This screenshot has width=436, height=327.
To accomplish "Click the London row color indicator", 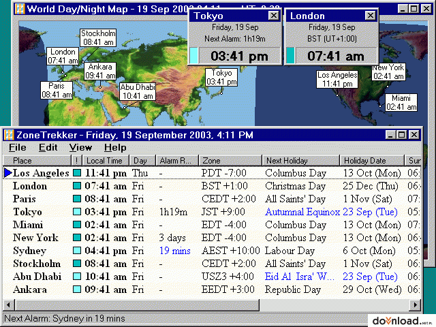I will point(77,186).
